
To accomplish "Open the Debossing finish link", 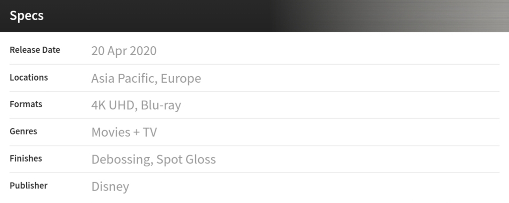I will click(x=121, y=159).
